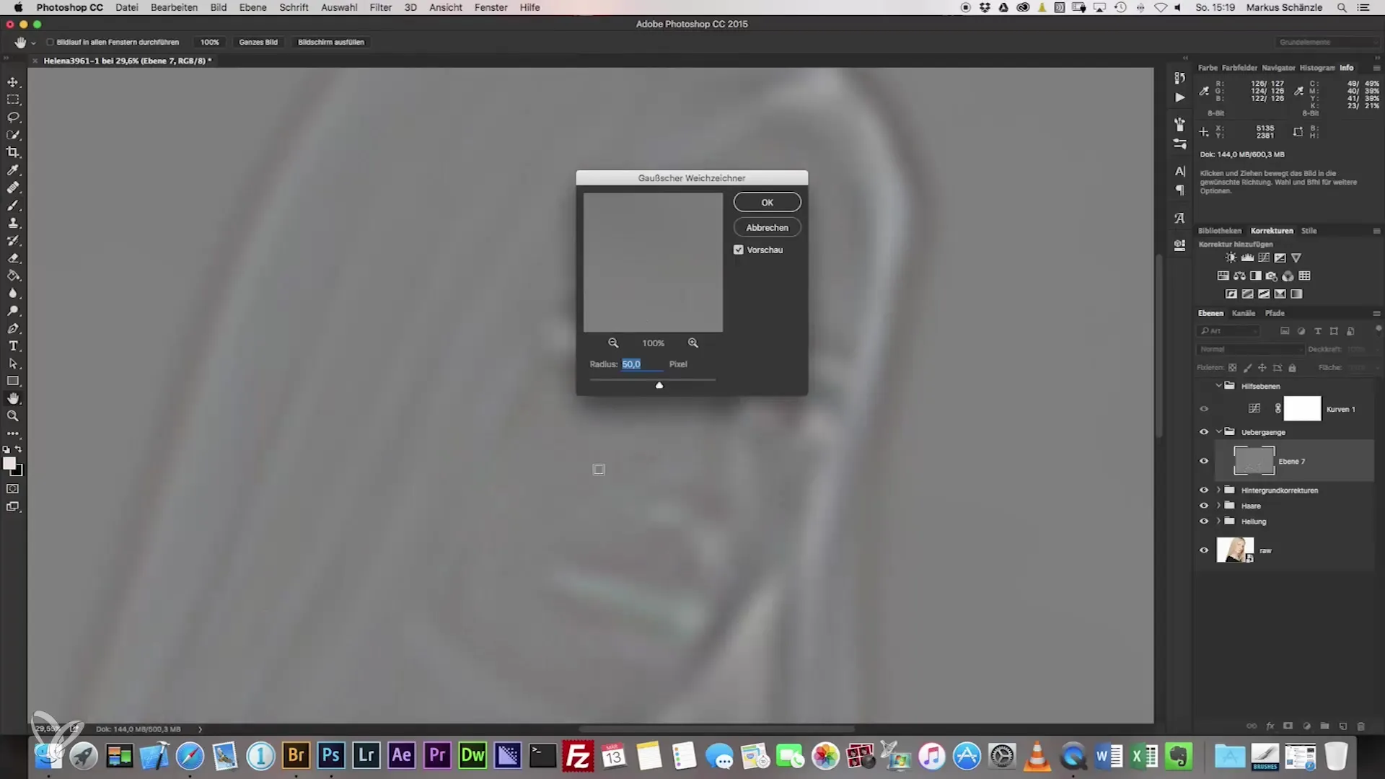The image size is (1385, 779).
Task: Hide the raw layer
Action: pos(1204,550)
